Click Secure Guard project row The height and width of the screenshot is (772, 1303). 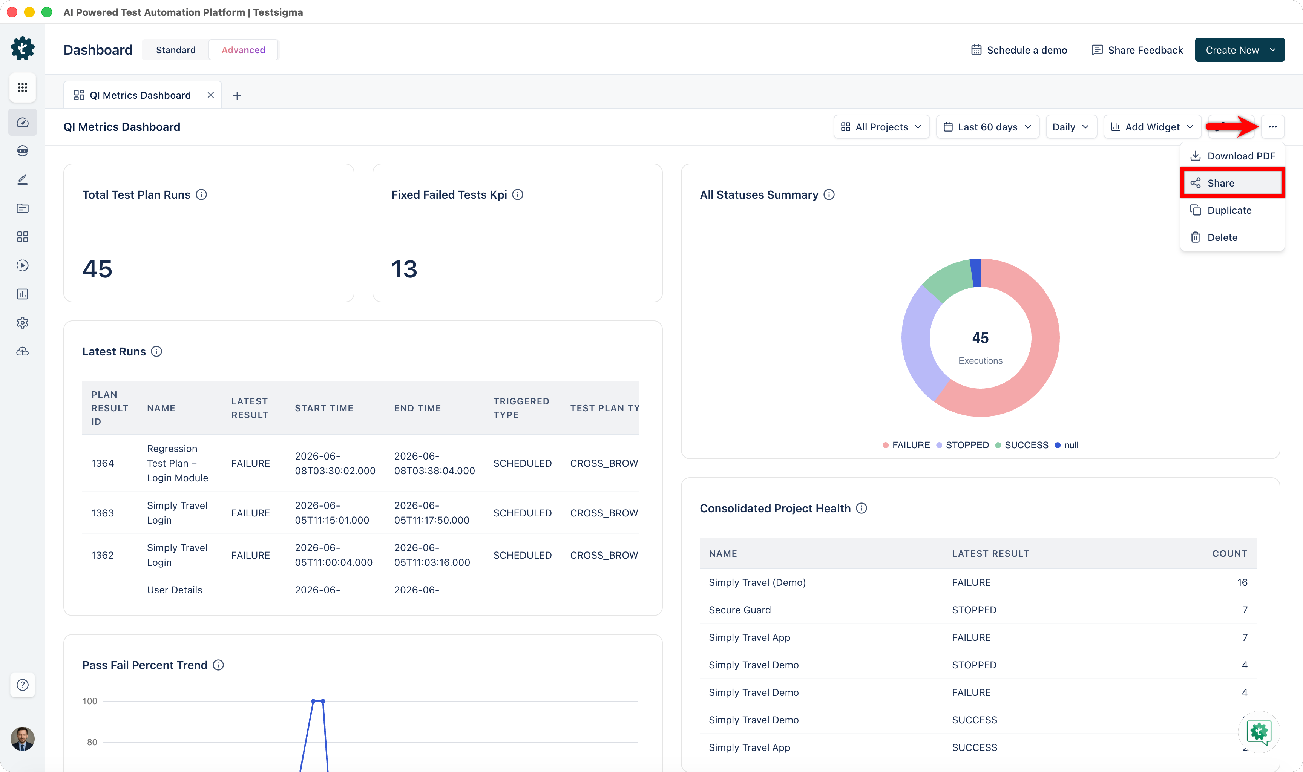[978, 610]
